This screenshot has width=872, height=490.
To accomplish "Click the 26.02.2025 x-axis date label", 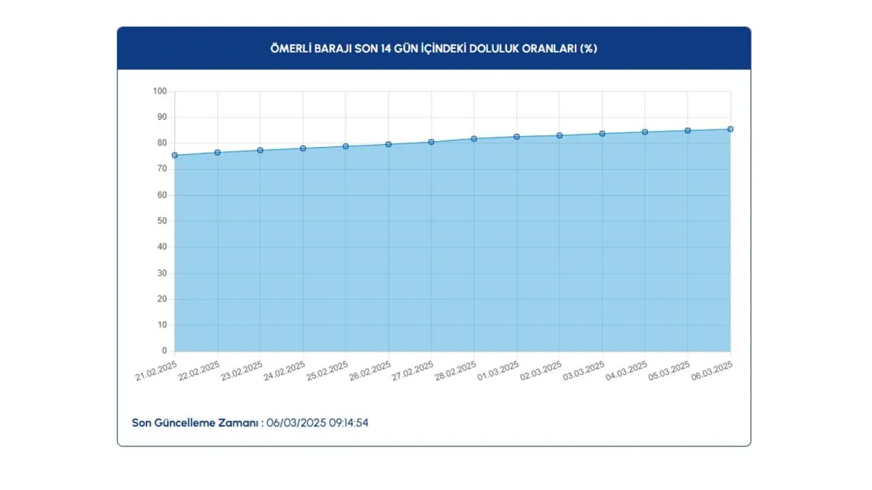I will (371, 371).
